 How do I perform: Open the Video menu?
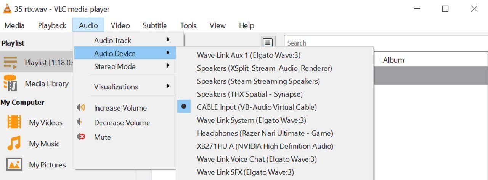coord(120,25)
